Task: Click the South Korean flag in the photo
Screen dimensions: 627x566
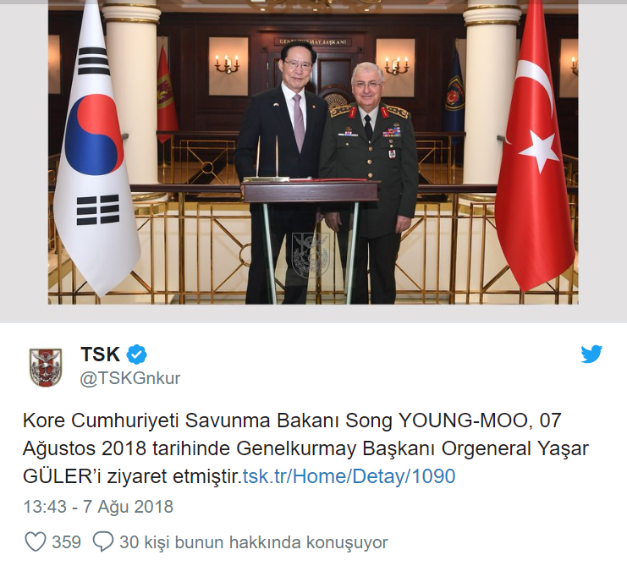Action: pyautogui.click(x=95, y=152)
